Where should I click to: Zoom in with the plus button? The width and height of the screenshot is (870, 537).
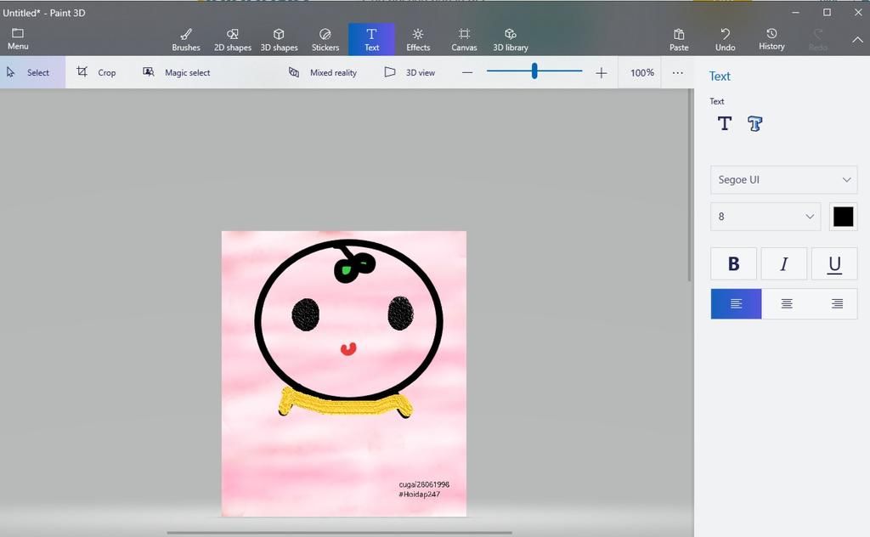(601, 73)
